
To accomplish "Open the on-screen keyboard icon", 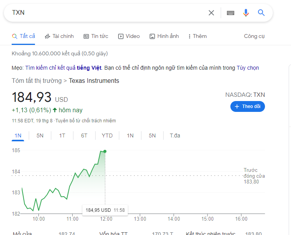I will (230, 13).
